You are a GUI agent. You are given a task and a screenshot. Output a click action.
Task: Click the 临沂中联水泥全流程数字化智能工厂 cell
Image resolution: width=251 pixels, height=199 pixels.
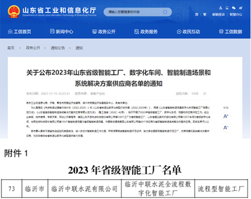pos(158,188)
